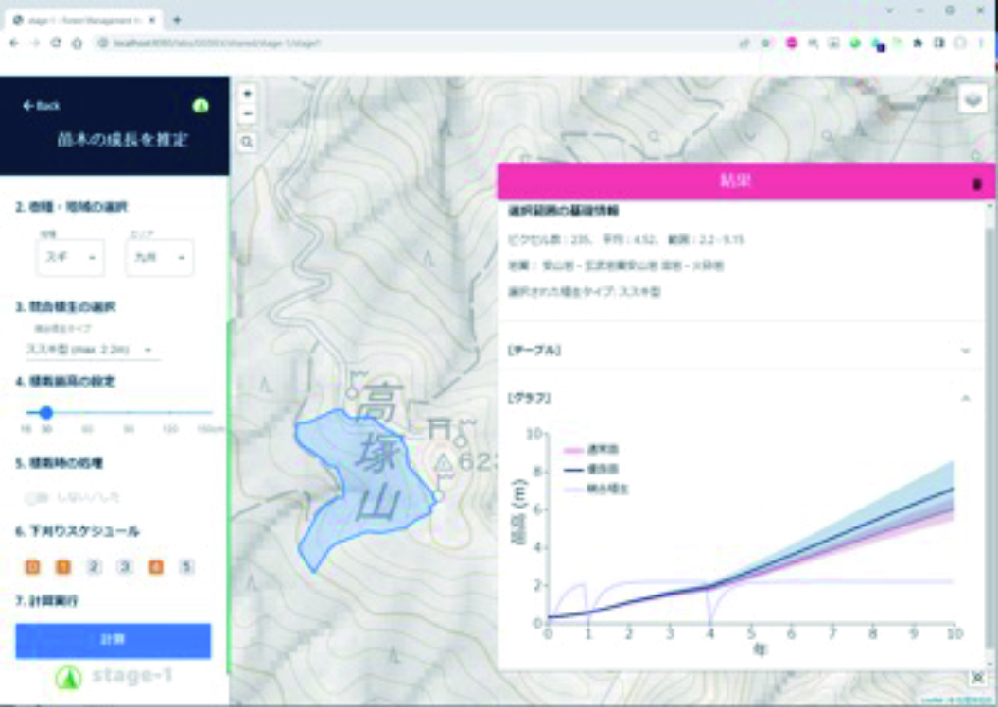Open the area dropdown showing 九州

pos(159,257)
